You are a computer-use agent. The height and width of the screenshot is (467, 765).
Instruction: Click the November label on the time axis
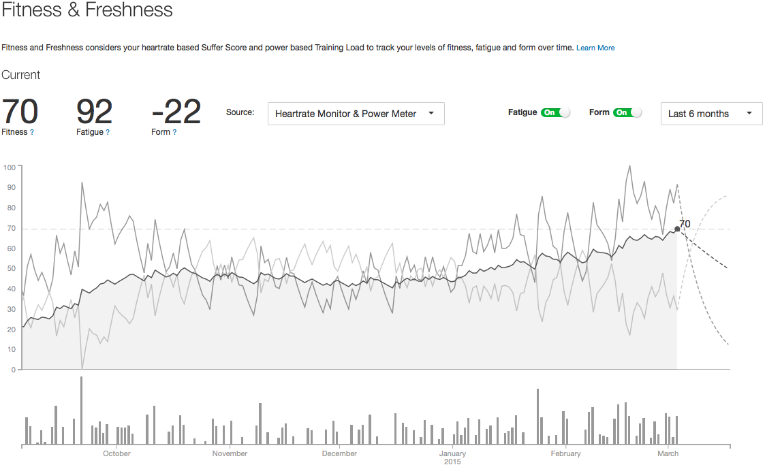point(230,453)
